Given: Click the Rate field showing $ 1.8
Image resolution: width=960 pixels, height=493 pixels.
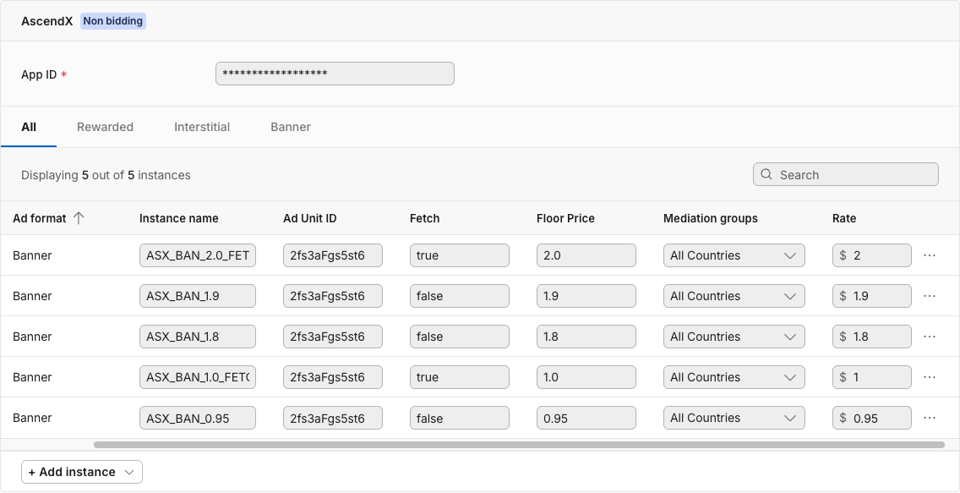Looking at the screenshot, I should click(872, 337).
